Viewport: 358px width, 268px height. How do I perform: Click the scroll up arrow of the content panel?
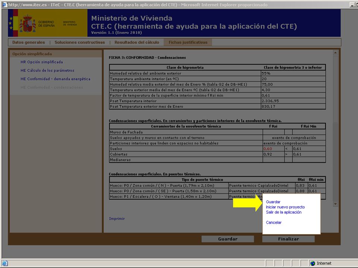coord(335,53)
